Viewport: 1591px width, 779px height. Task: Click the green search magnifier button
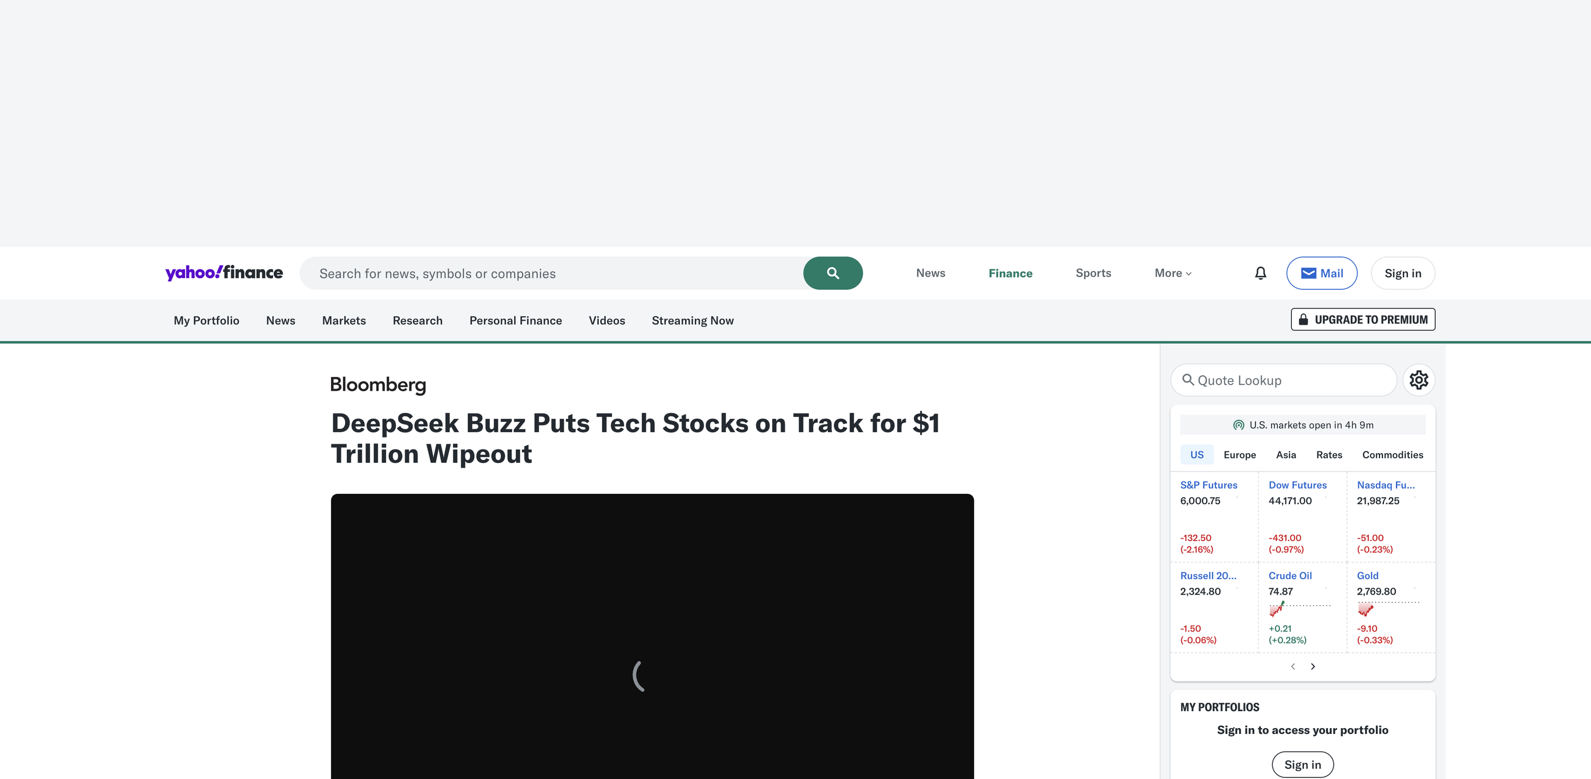[833, 273]
